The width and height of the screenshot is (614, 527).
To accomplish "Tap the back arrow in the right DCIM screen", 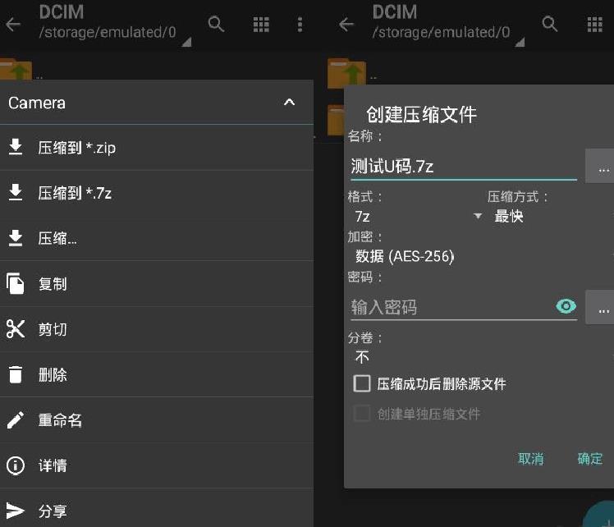I will click(346, 25).
